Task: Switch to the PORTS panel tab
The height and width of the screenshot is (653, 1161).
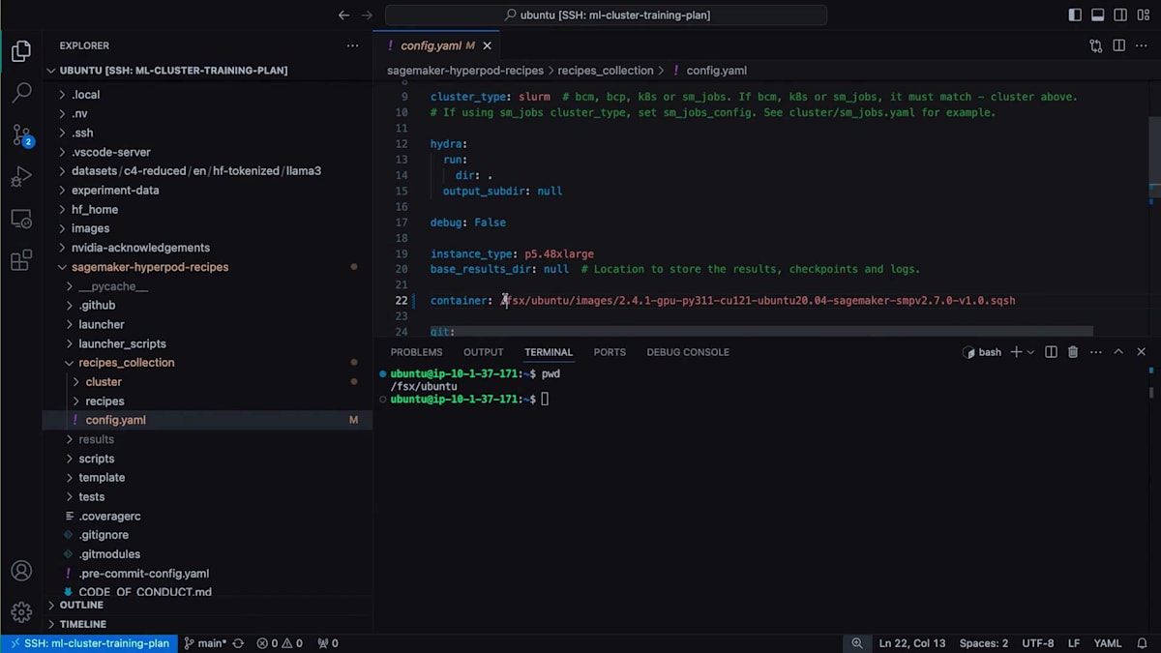Action: (x=610, y=352)
